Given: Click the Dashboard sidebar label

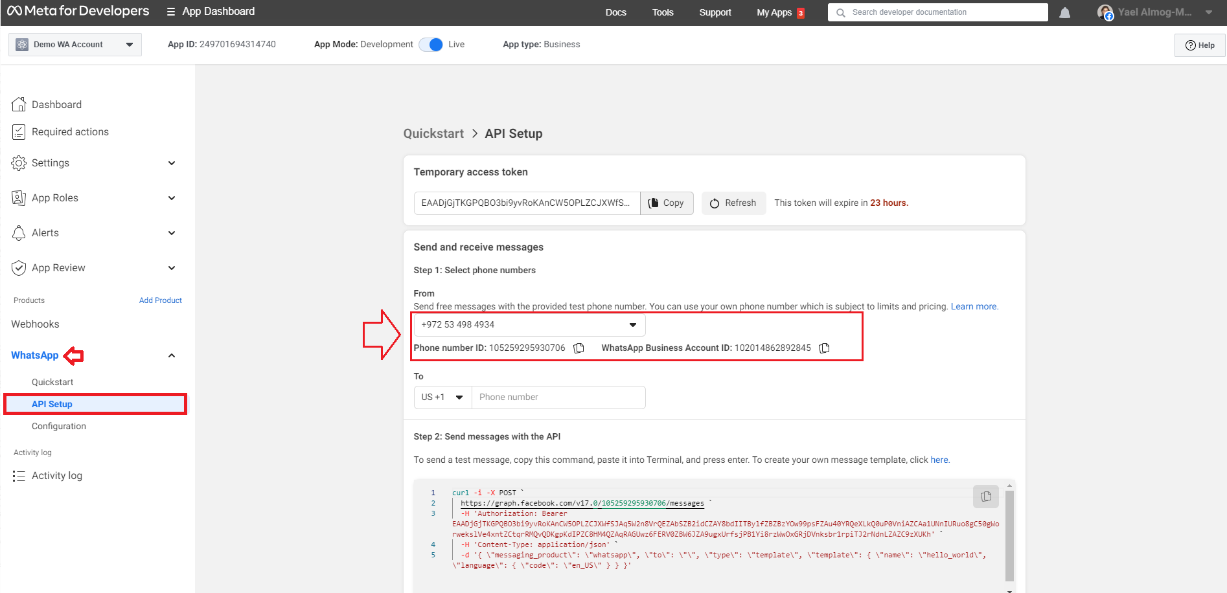Looking at the screenshot, I should [57, 105].
